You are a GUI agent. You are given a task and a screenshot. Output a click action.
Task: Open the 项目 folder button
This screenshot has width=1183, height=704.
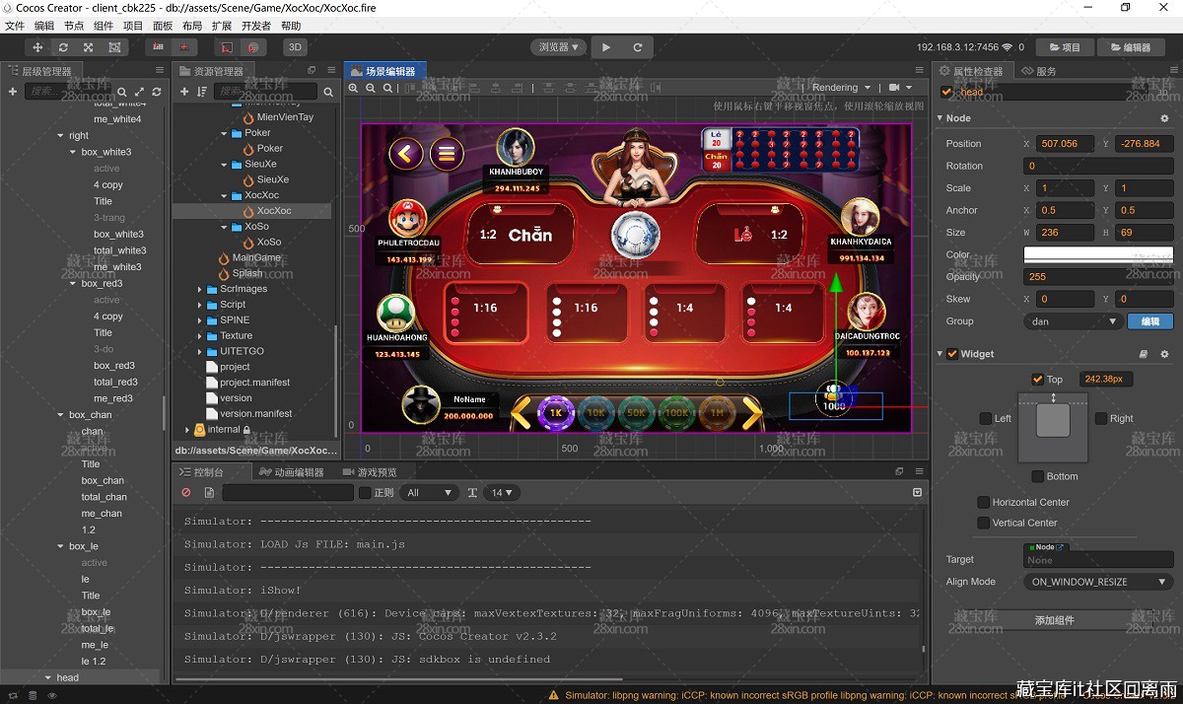[1065, 46]
